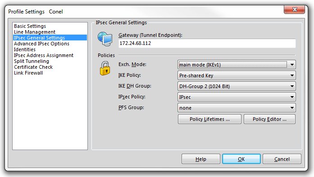This screenshot has height=177, width=314.
Task: Confirm settings with OK
Action: [x=241, y=159]
